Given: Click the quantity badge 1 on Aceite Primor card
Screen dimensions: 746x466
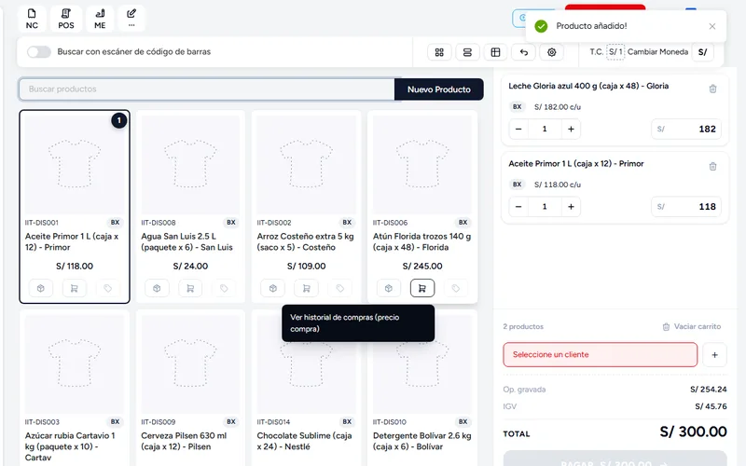Looking at the screenshot, I should click(x=119, y=121).
